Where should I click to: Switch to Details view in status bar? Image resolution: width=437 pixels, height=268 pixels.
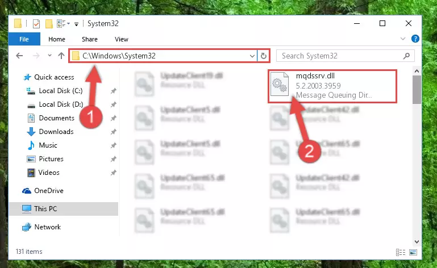coord(401,253)
